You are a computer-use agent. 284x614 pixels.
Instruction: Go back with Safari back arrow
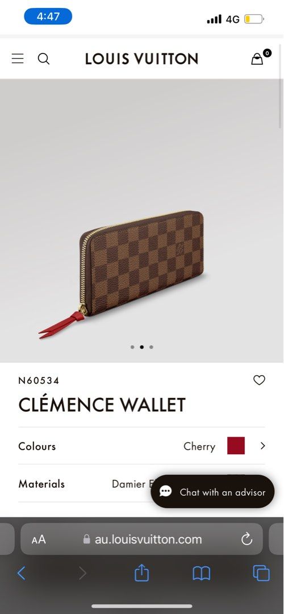pyautogui.click(x=22, y=573)
